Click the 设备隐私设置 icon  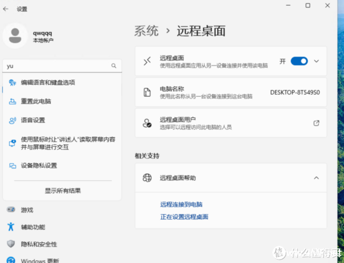coord(13,166)
